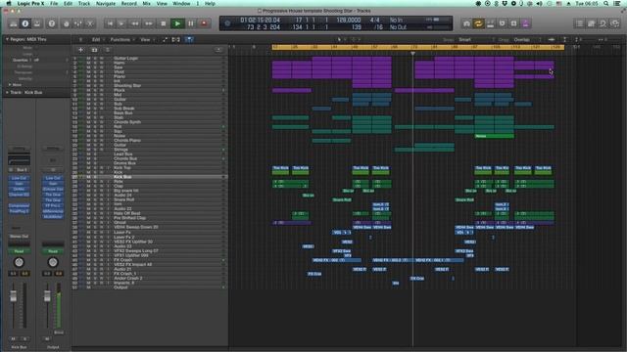
Task: Add a new track with the plus button
Action: pyautogui.click(x=80, y=50)
